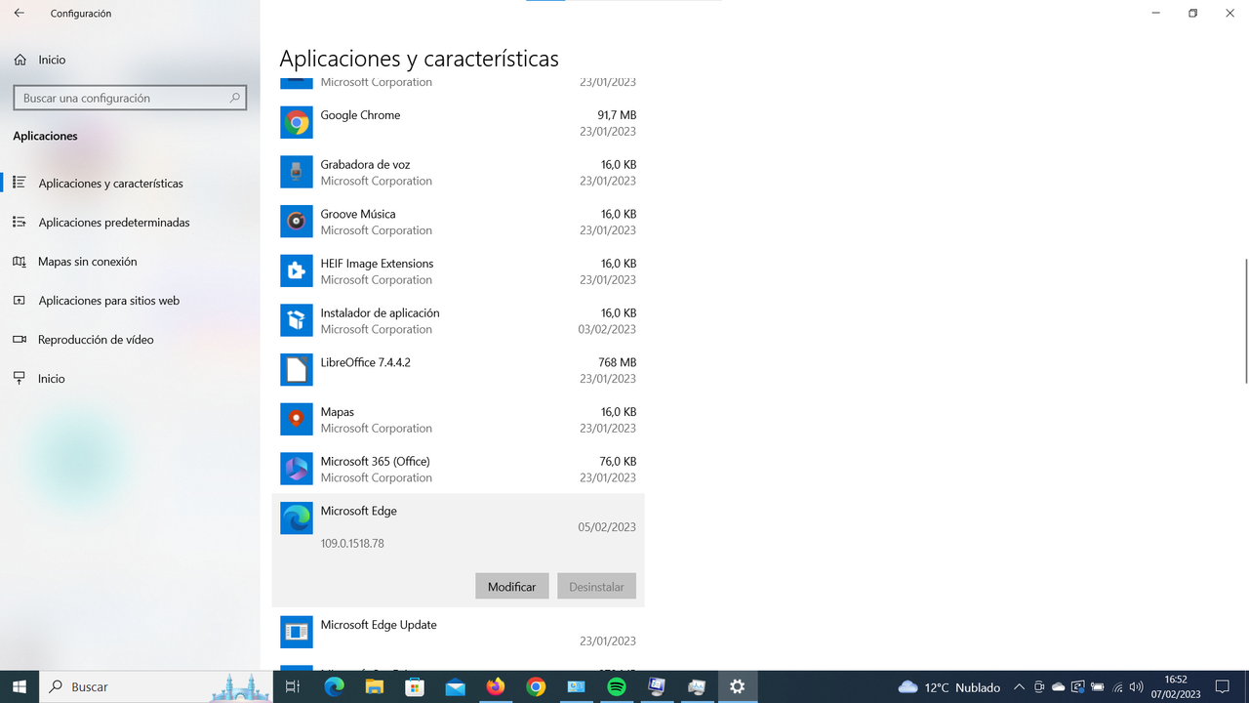Select the Instalador de aplicación name

[380, 312]
